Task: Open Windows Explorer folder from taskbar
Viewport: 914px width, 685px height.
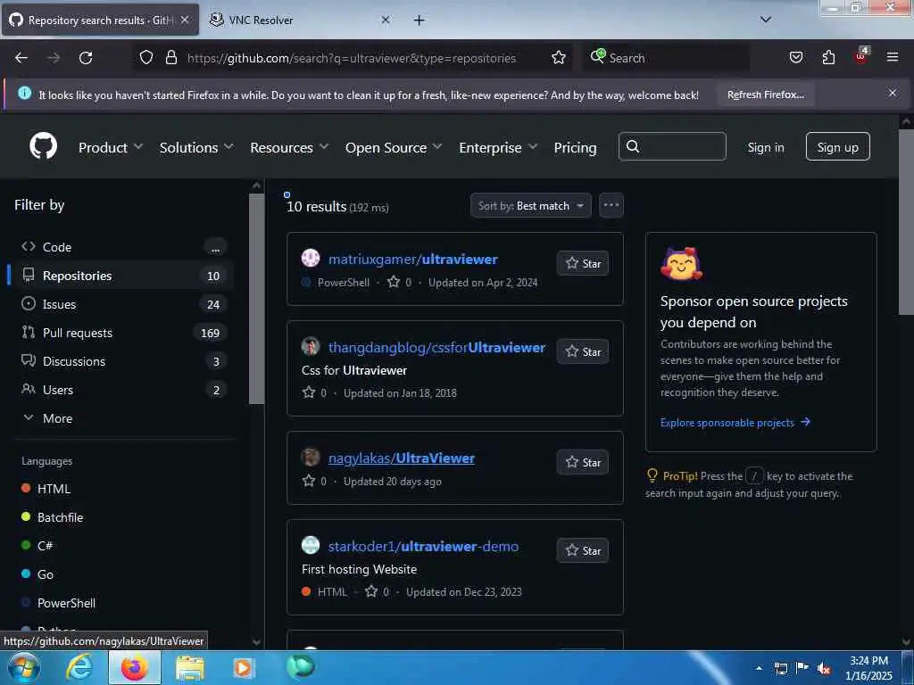Action: click(190, 668)
